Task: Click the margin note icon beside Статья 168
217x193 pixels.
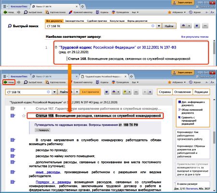Action: (x=13, y=116)
